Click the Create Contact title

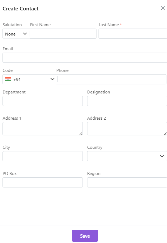pos(21,9)
